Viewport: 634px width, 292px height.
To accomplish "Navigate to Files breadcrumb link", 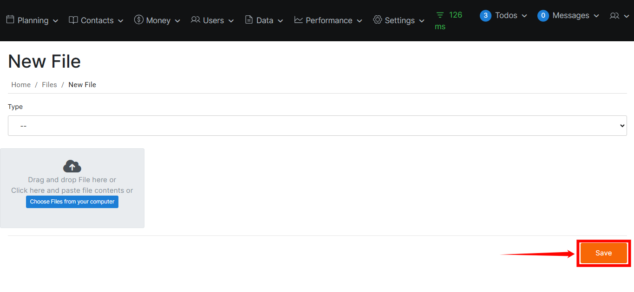I will pyautogui.click(x=49, y=85).
